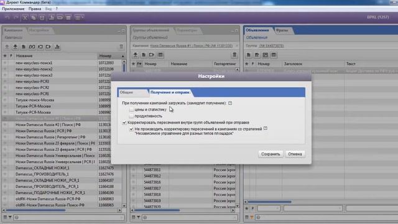Click the filter input under campaigns list
398x224 pixels.
[x=69, y=217]
